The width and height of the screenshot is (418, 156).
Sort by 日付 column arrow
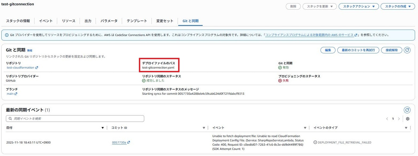pyautogui.click(x=103, y=128)
